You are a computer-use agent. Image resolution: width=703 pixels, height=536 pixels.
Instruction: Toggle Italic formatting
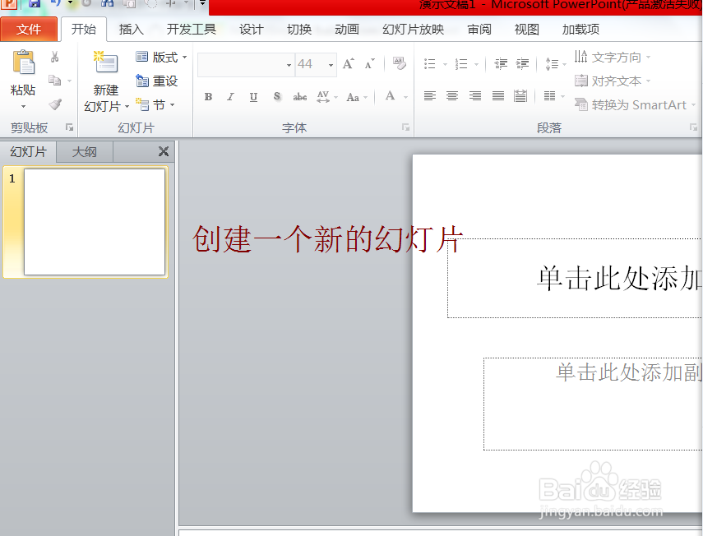(x=230, y=97)
